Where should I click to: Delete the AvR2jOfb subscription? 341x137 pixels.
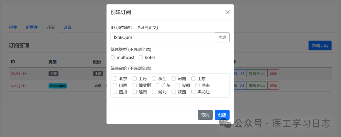[273, 85]
